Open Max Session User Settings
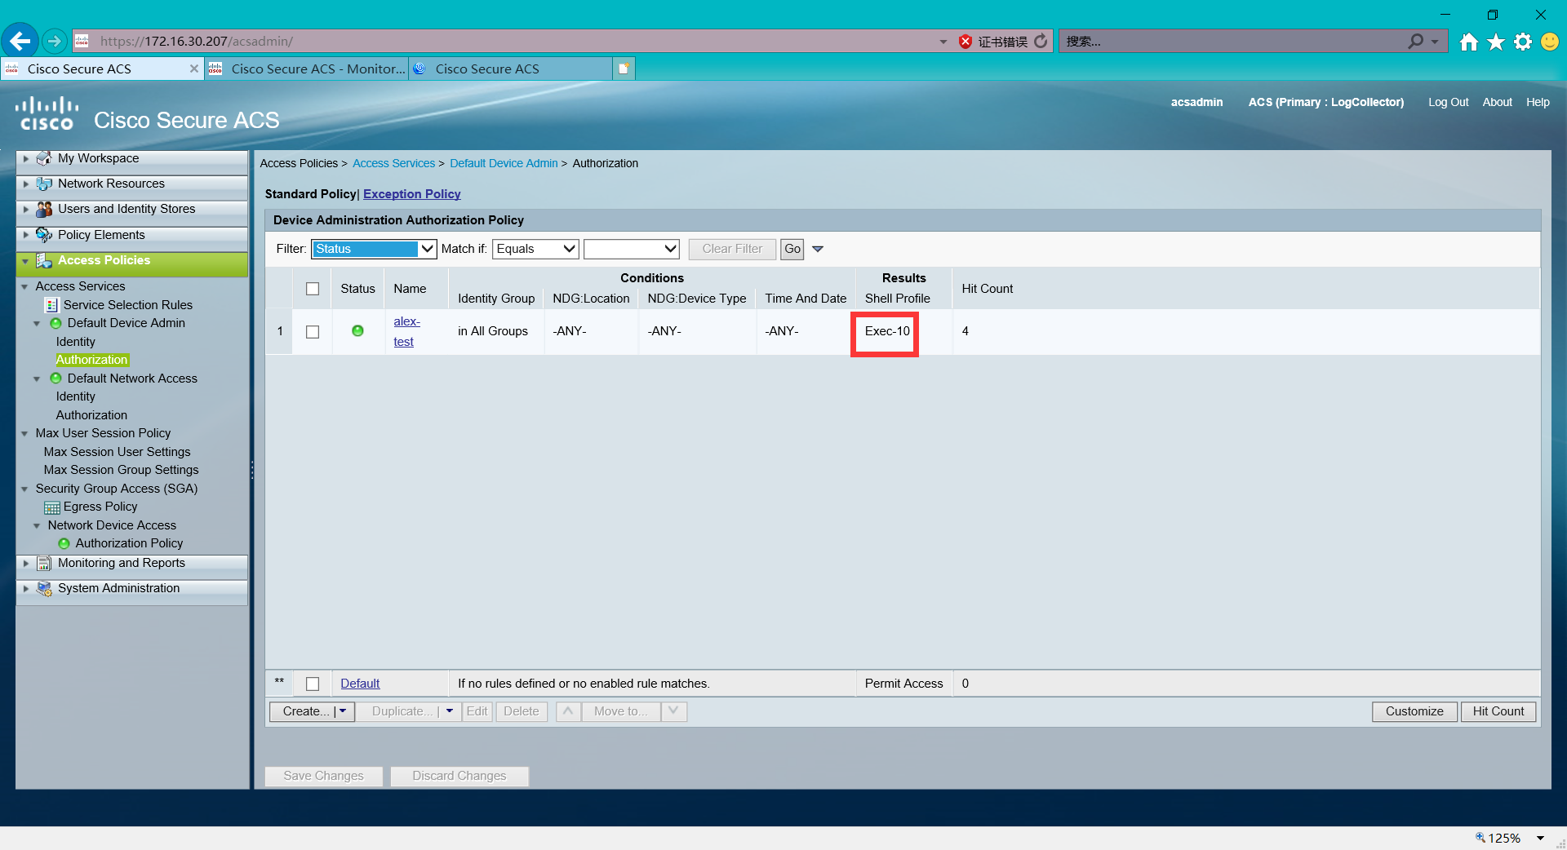1567x850 pixels. click(118, 452)
